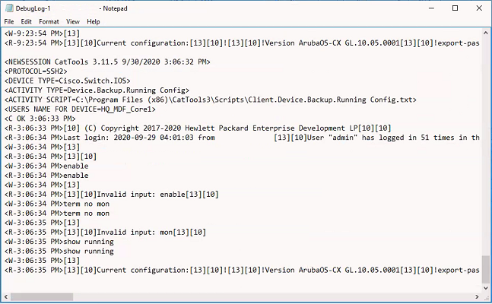The height and width of the screenshot is (304, 492).
Task: Click the horizontal scrollbar left arrow
Action: (6, 297)
